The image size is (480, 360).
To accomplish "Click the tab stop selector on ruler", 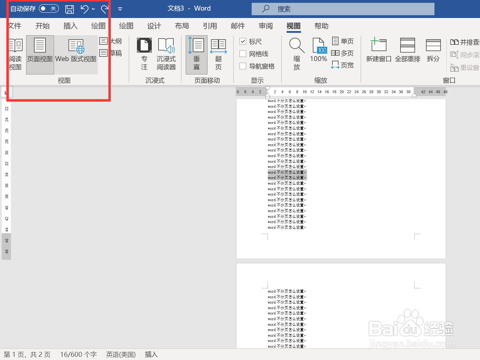I will tap(7, 92).
